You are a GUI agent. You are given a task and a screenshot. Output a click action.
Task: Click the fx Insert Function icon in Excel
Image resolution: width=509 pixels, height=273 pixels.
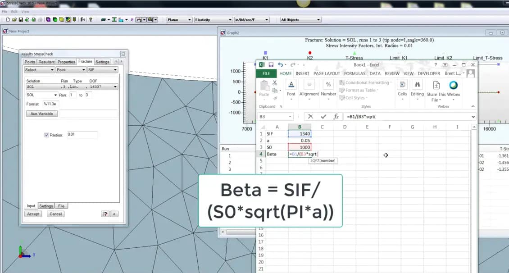(x=336, y=117)
